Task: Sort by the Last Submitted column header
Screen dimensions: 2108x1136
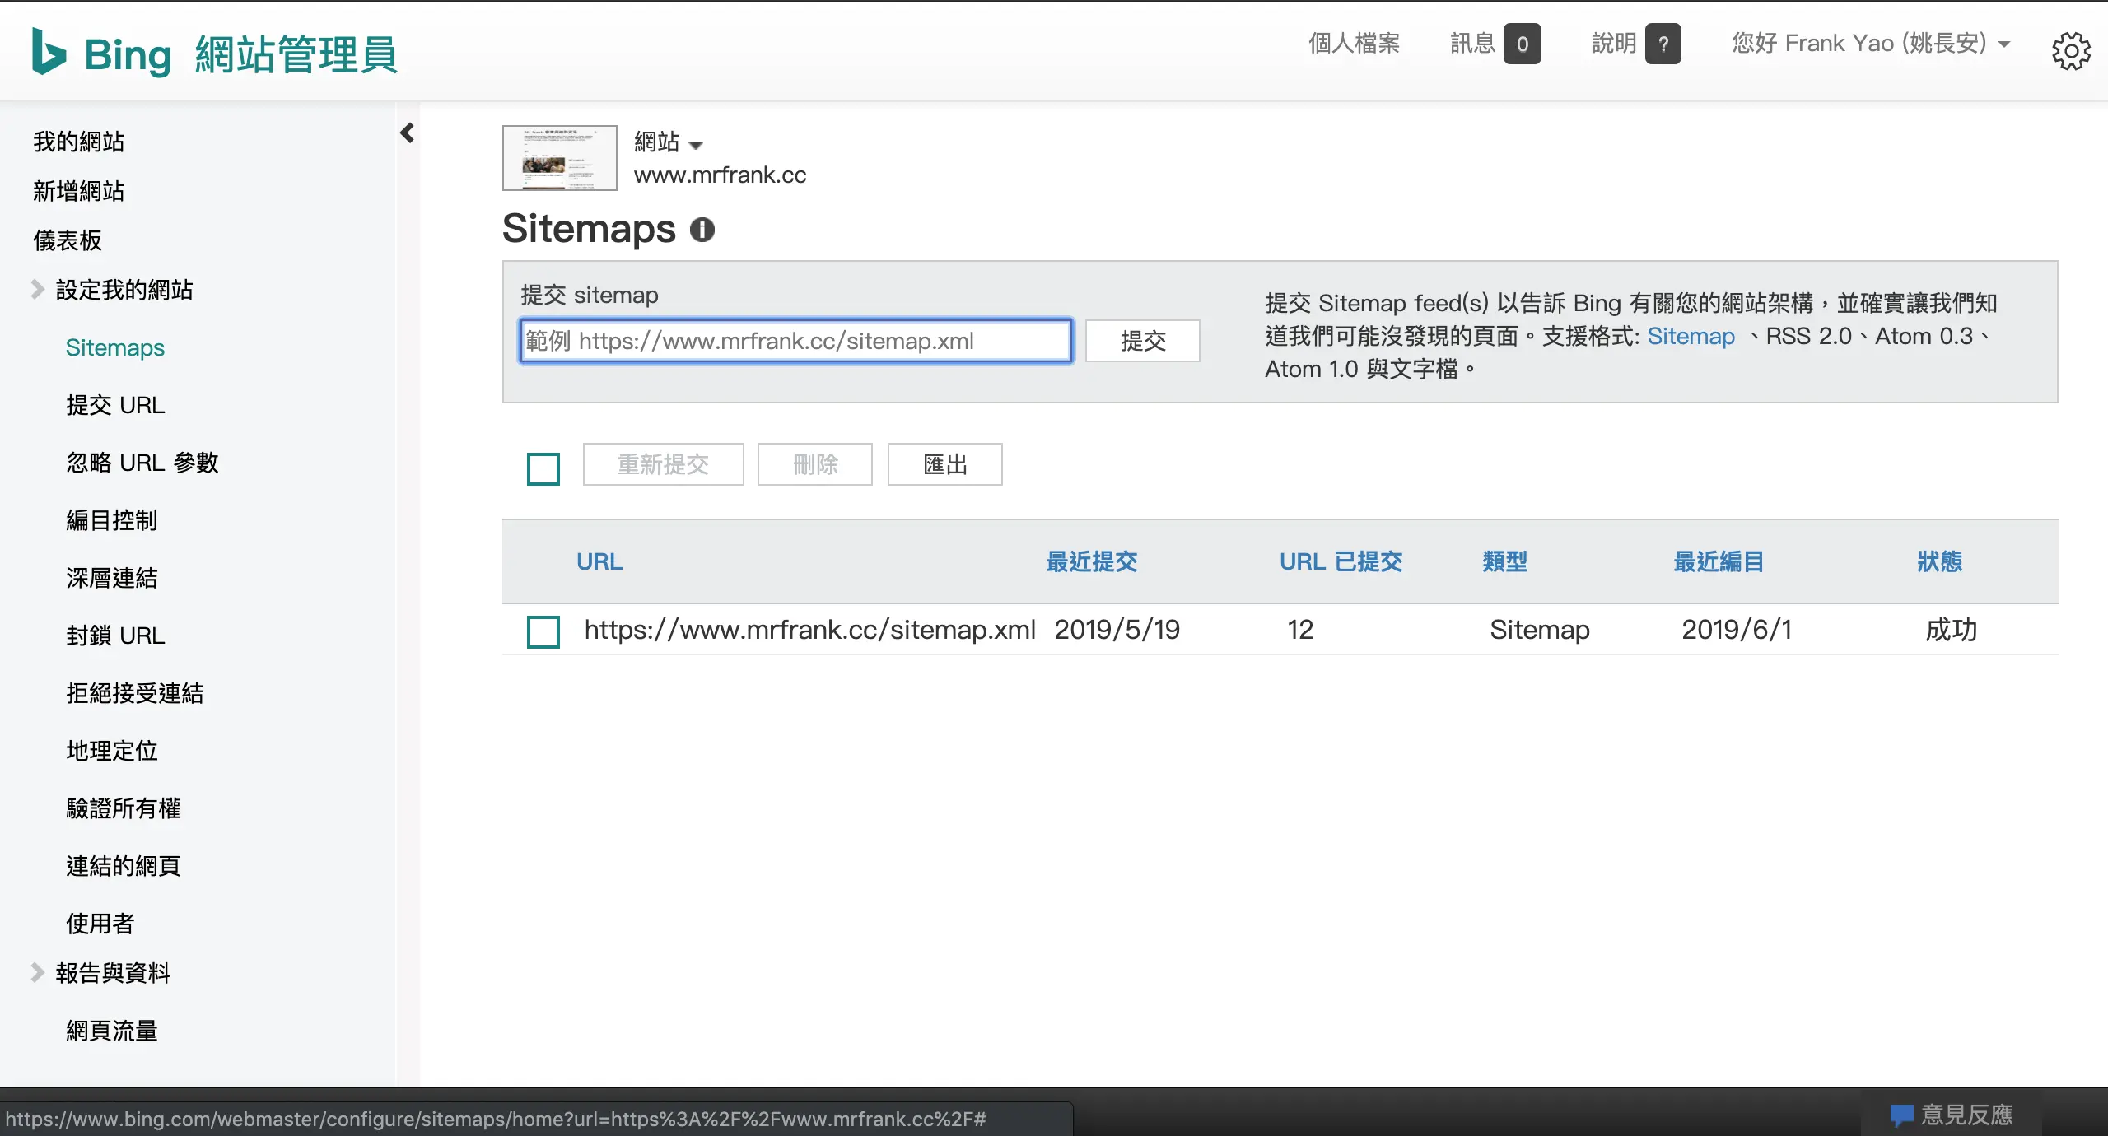Action: pos(1092,561)
